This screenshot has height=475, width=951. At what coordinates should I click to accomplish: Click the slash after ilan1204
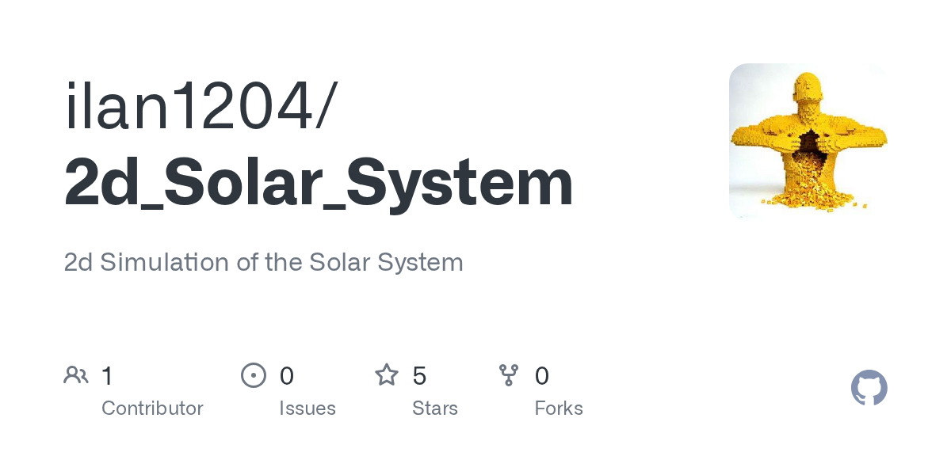327,108
